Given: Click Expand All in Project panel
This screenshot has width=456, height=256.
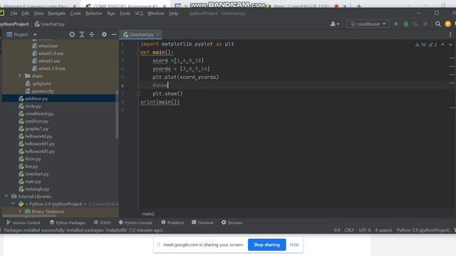Looking at the screenshot, I should pos(82,35).
